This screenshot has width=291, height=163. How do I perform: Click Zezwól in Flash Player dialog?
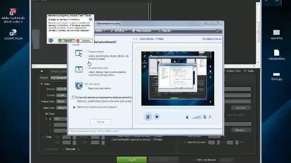(66, 41)
